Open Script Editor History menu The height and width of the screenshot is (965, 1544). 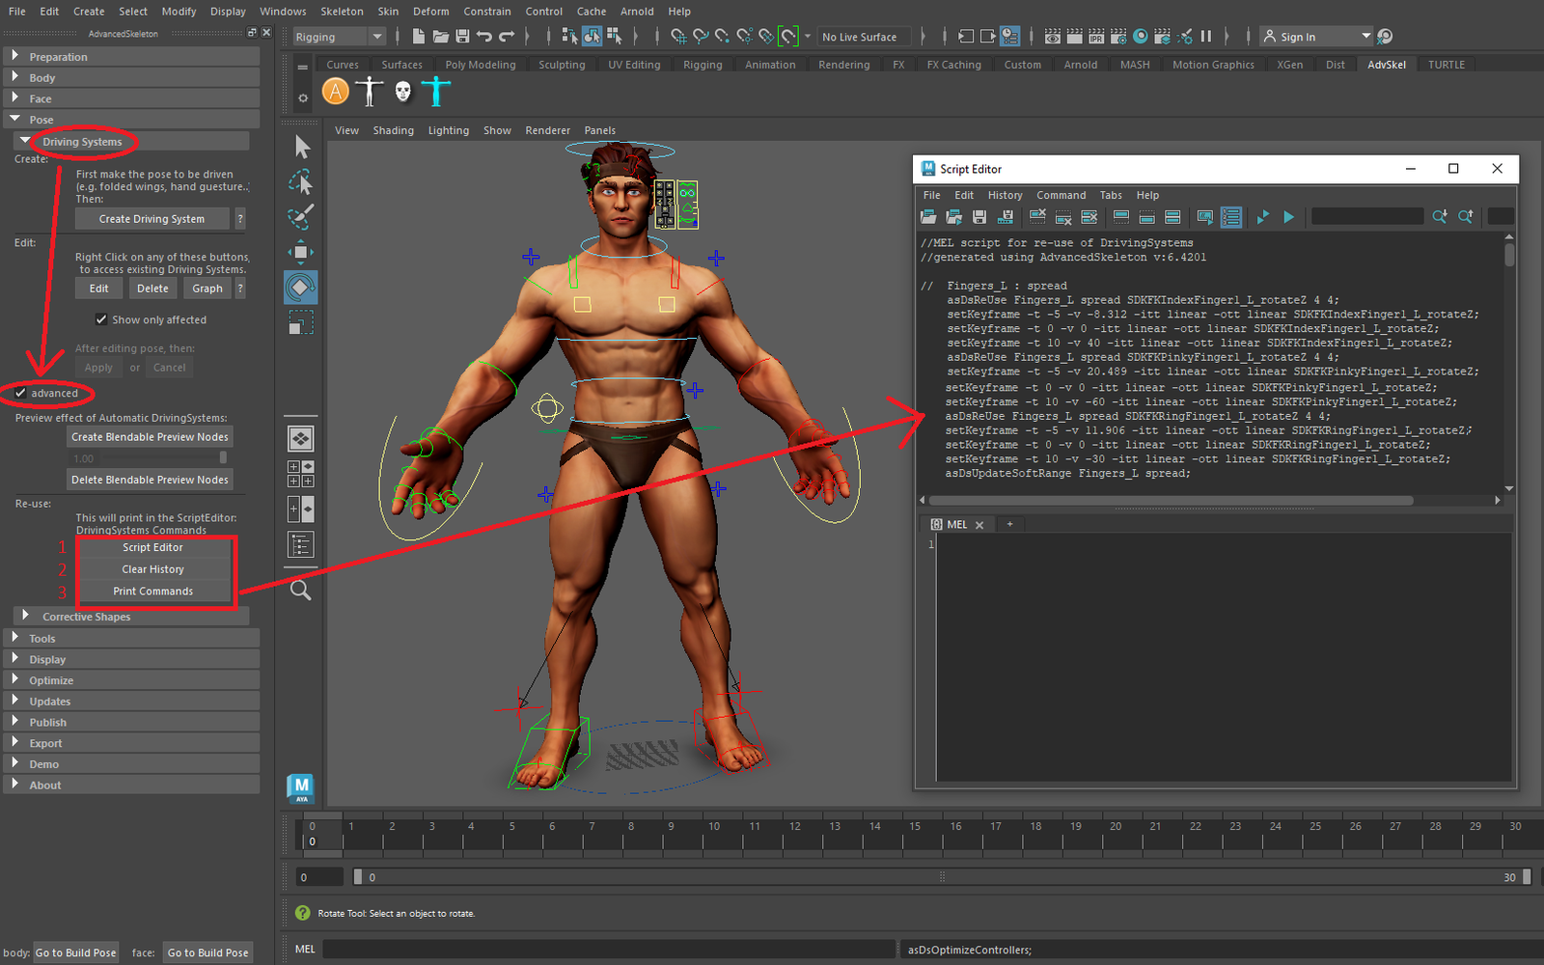pos(1005,195)
